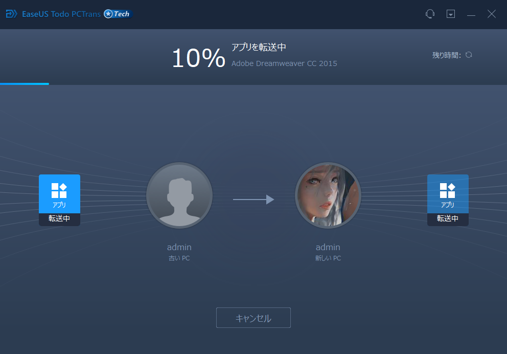The image size is (507, 354).
Task: Click the old PC admin avatar
Action: (179, 195)
